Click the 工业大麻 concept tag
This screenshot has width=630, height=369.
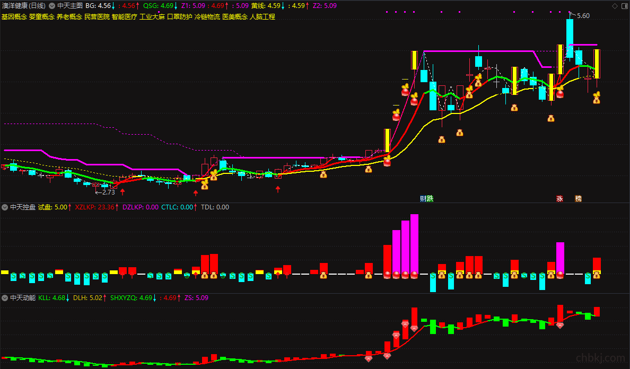click(x=152, y=17)
